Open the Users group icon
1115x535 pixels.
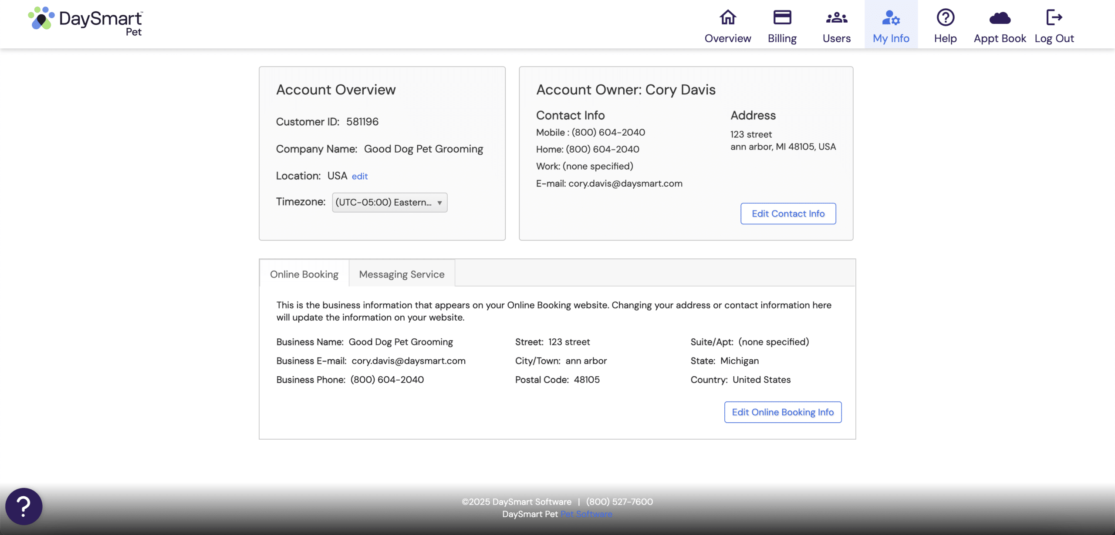pos(837,18)
